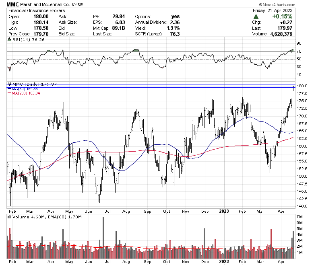The height and width of the screenshot is (265, 314).
Task: Click the '4M' volume axis label
Action: tap(300, 234)
